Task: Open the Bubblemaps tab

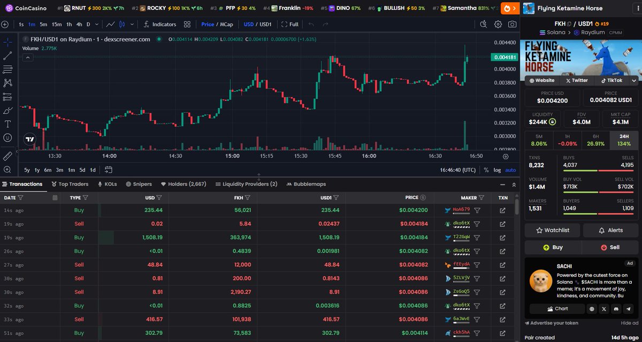Action: coord(306,184)
